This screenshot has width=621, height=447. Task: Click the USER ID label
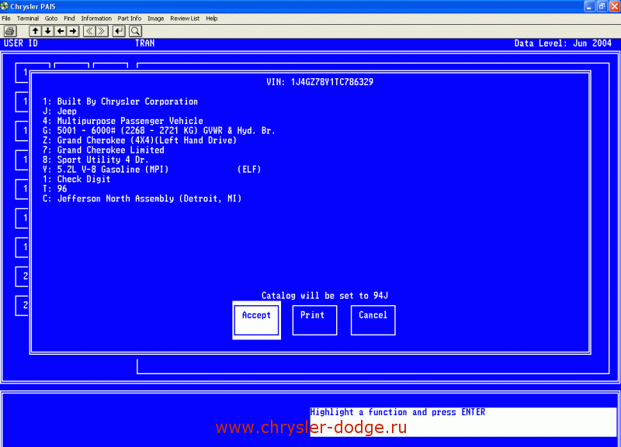tap(21, 43)
